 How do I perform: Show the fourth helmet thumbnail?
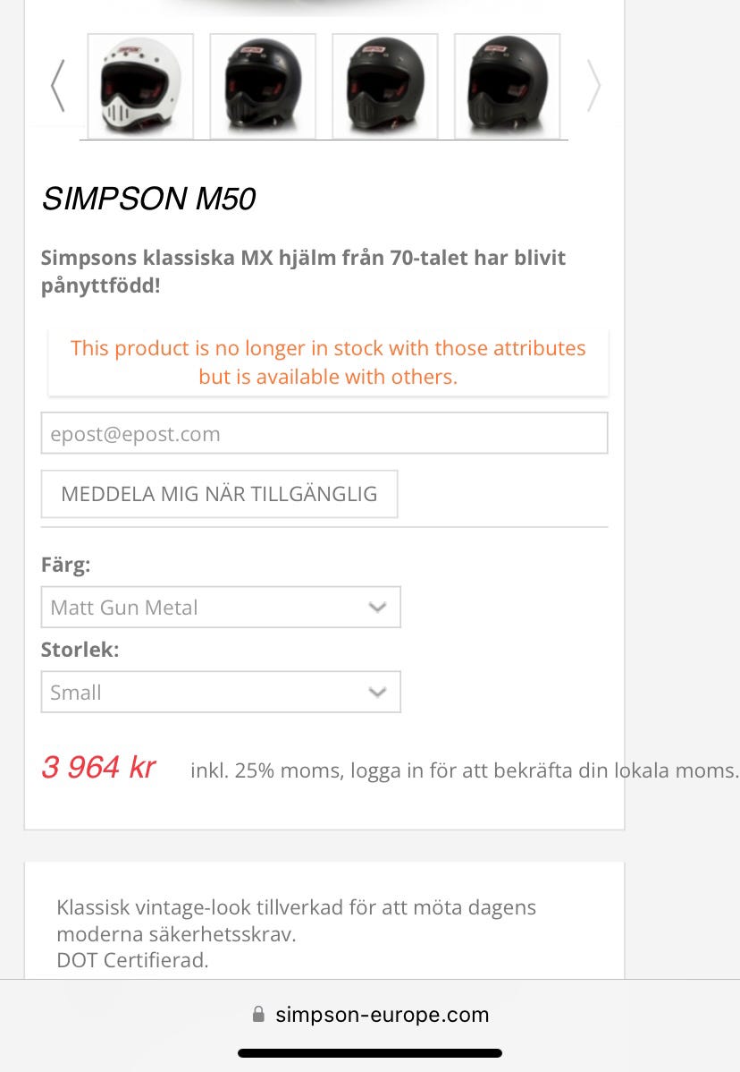pyautogui.click(x=508, y=86)
